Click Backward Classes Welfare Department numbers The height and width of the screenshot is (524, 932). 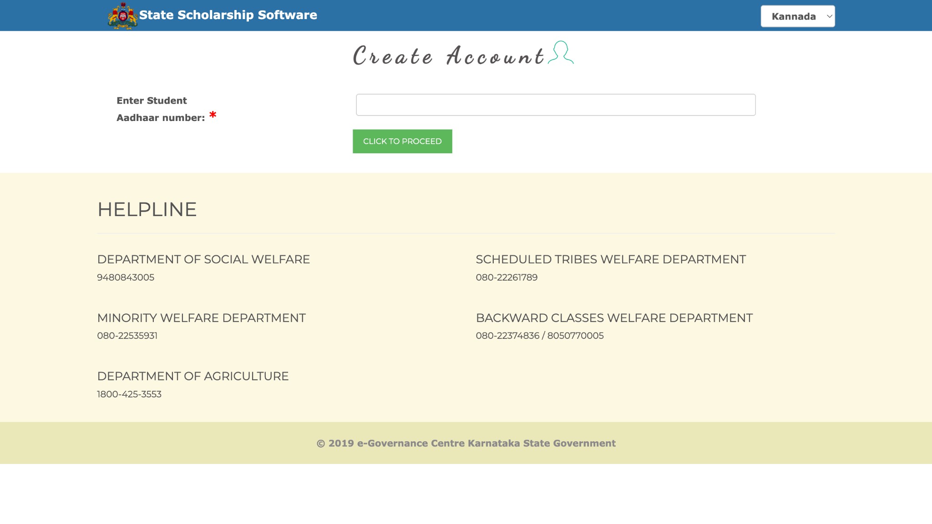point(539,336)
